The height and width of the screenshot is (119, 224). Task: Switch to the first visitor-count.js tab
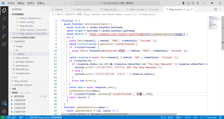point(83,9)
